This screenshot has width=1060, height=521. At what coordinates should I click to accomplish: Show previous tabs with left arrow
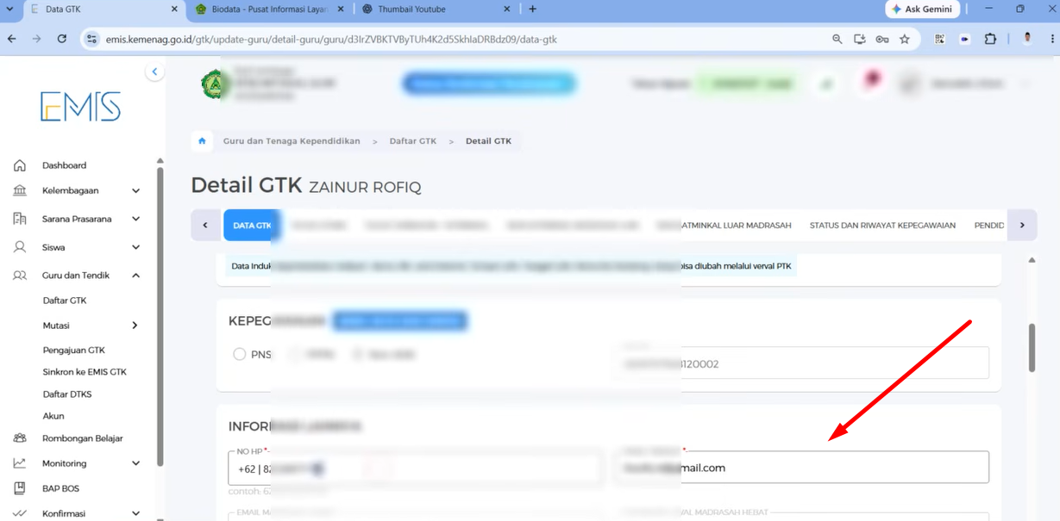click(205, 225)
